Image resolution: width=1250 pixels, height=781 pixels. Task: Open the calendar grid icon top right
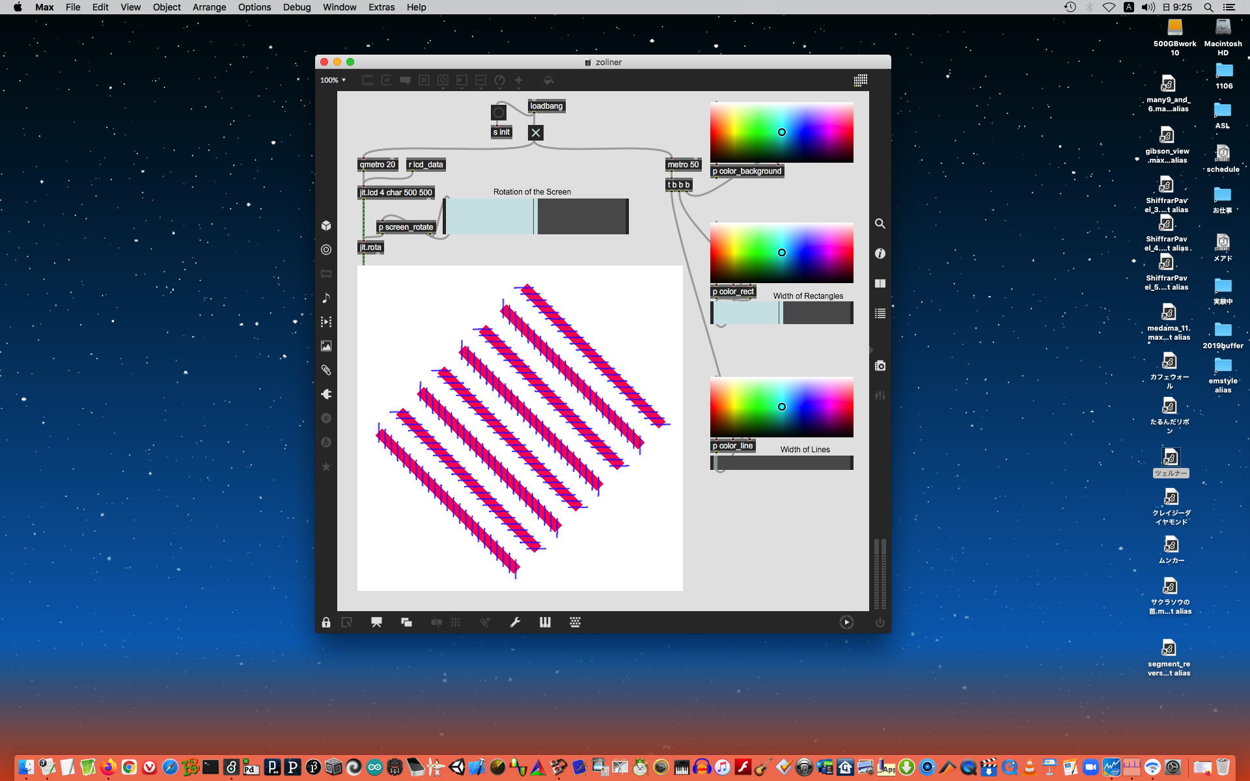[860, 80]
